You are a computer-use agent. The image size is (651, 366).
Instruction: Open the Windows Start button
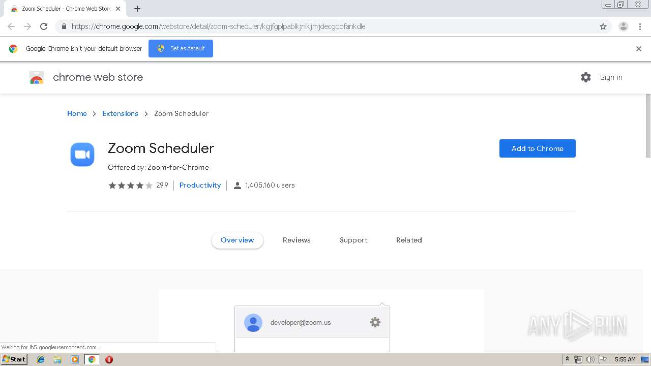pos(14,359)
